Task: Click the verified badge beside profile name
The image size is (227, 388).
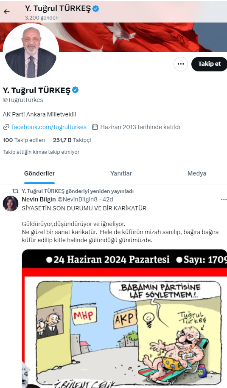Action: tap(76, 90)
